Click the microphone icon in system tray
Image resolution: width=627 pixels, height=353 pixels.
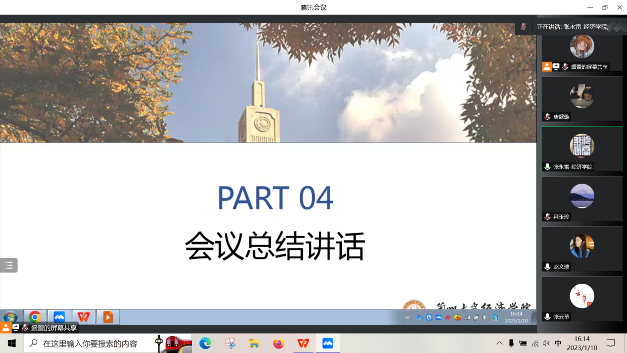point(511,343)
